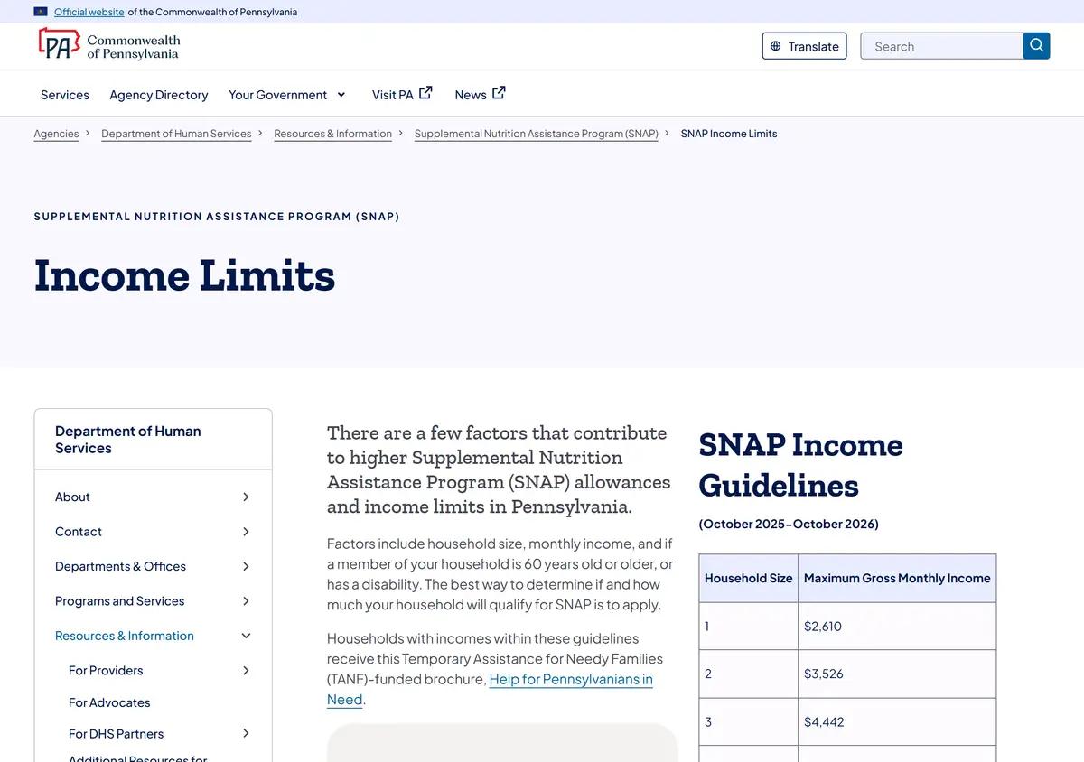Expand the Contact sidebar chevron
This screenshot has width=1084, height=762.
tap(246, 532)
